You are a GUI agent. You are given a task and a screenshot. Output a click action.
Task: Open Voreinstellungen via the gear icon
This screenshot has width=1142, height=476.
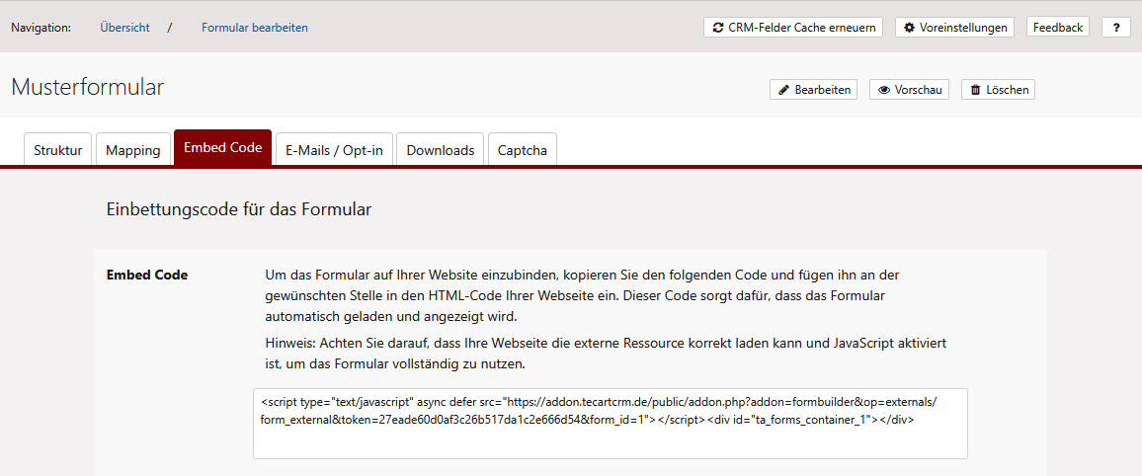coord(909,28)
